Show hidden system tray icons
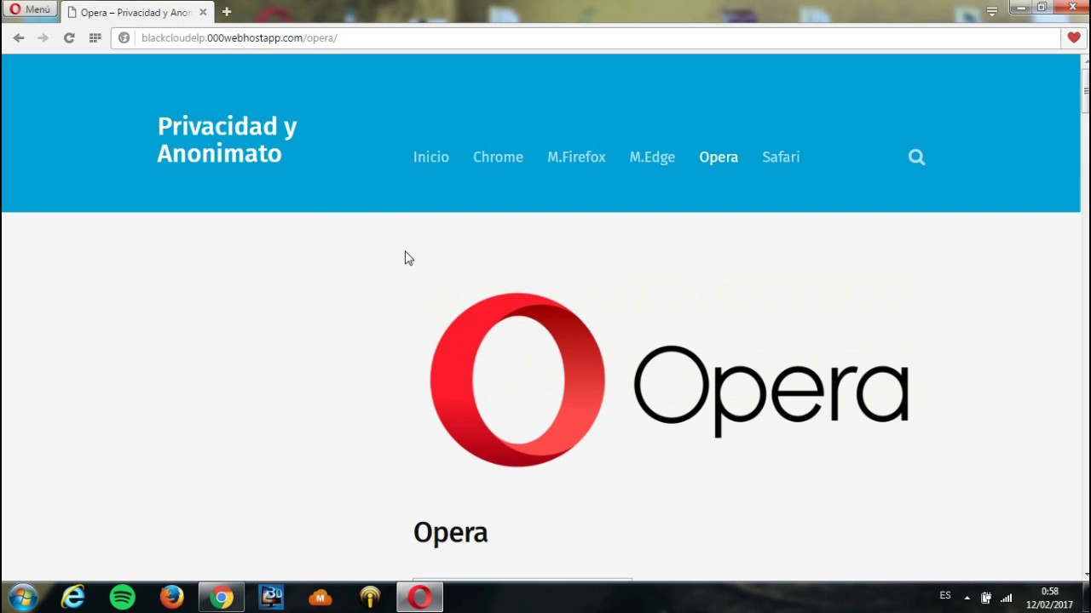This screenshot has height=613, width=1091. click(967, 598)
